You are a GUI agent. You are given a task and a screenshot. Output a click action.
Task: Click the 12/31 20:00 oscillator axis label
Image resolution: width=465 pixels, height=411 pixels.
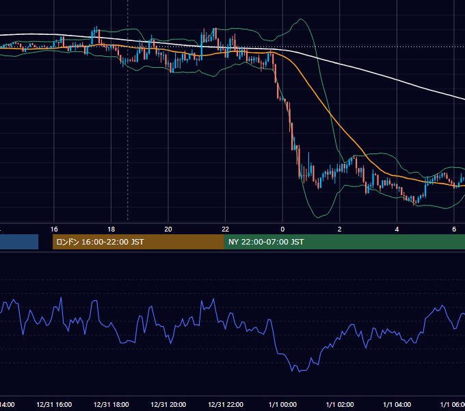[x=168, y=404]
